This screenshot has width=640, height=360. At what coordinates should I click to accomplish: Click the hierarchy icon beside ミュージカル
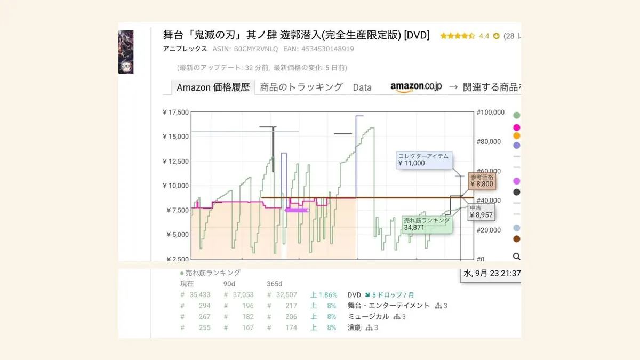(397, 317)
